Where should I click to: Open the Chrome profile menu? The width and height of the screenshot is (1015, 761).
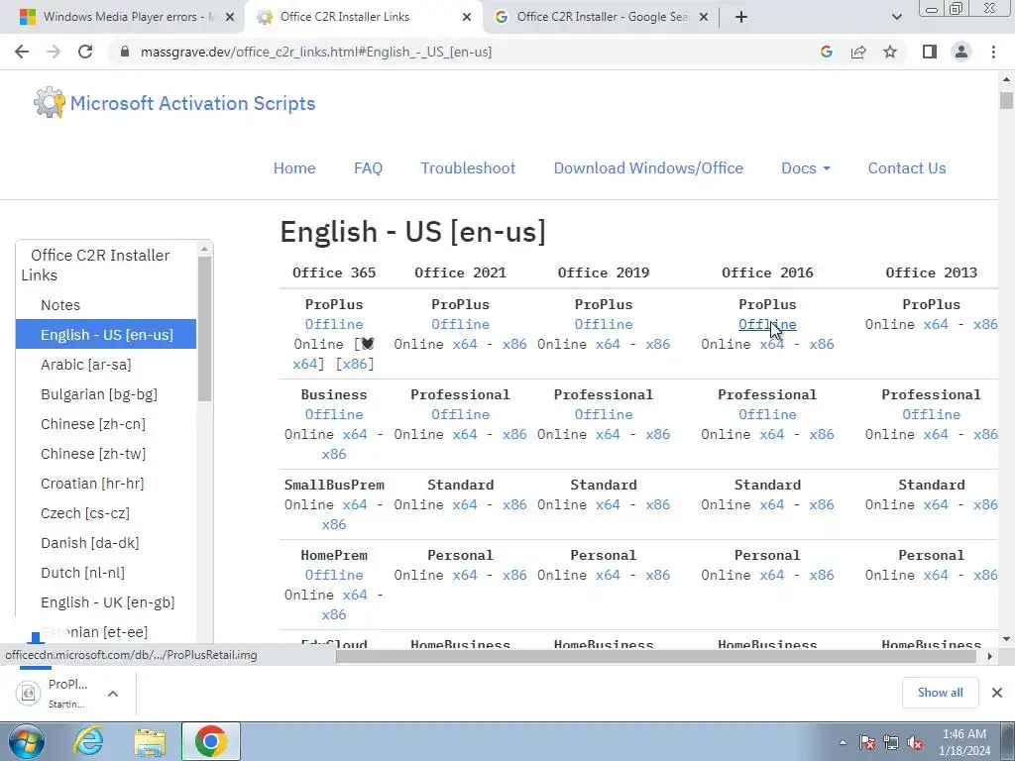click(x=961, y=52)
